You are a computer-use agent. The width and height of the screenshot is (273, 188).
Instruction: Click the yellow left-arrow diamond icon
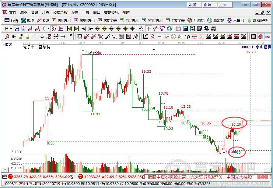point(97,29)
